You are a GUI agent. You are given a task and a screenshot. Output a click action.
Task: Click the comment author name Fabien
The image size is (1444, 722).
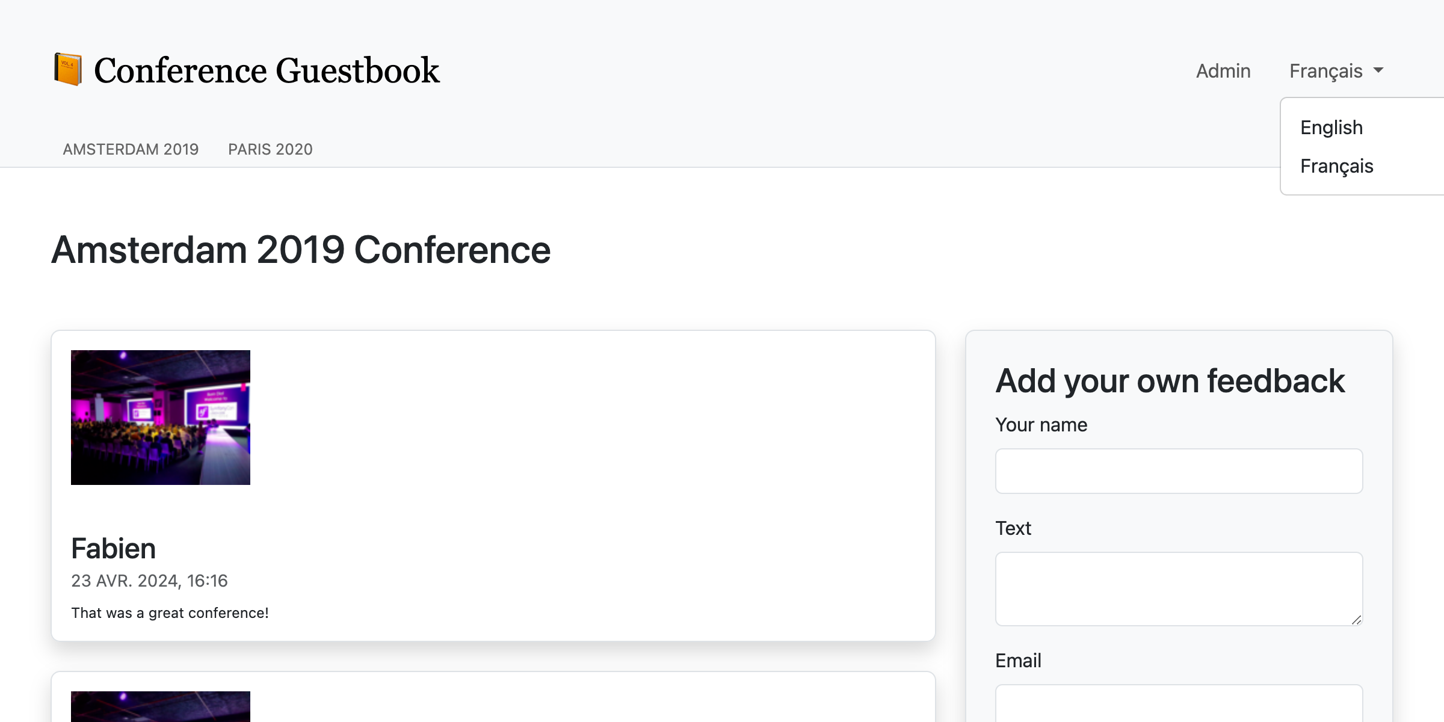(x=113, y=548)
